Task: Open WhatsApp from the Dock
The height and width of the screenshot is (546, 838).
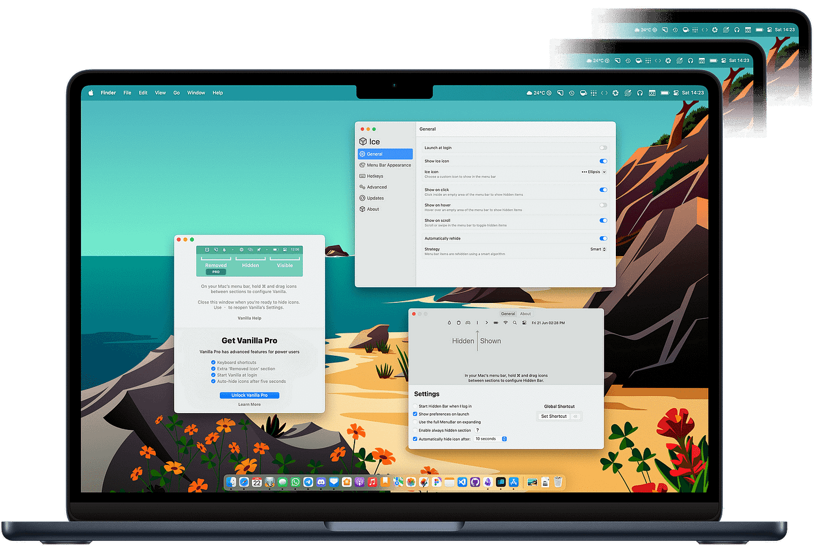Action: [295, 482]
